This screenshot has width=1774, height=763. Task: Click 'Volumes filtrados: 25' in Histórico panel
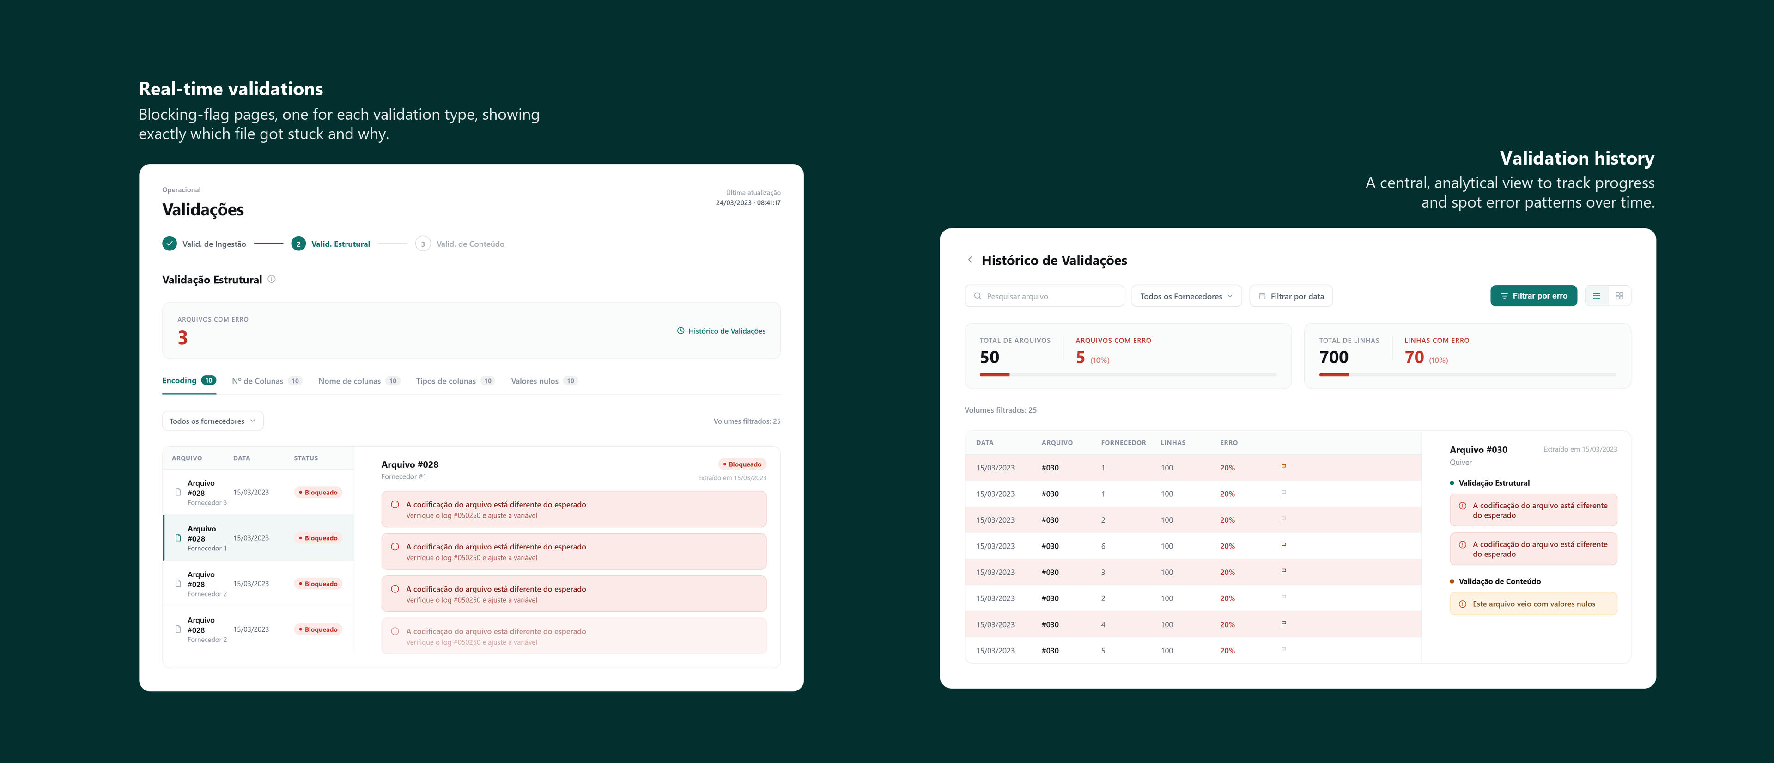coord(1000,410)
